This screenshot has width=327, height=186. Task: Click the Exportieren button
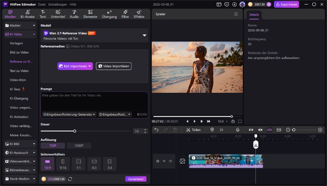point(287,4)
